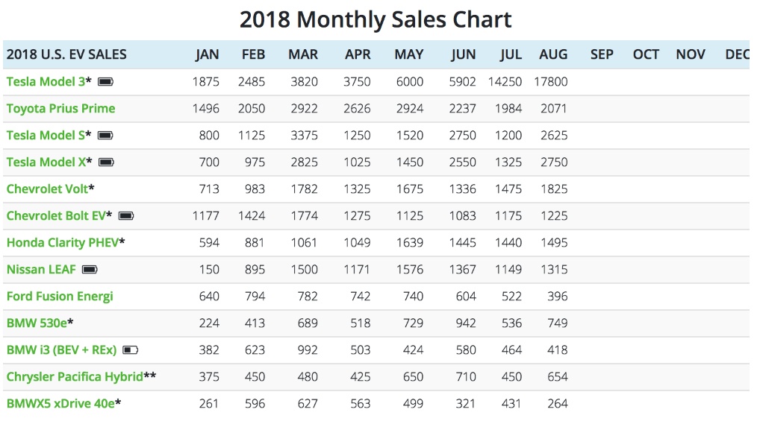Screen dimensions: 760x424
Task: Click Tesla Model 3 August value 17800
Action: (550, 81)
